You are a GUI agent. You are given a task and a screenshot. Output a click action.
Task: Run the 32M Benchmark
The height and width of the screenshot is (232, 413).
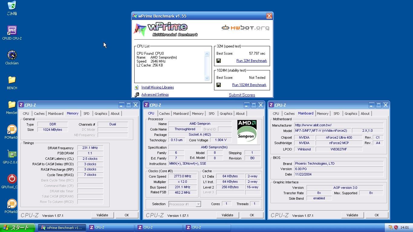[x=252, y=61]
